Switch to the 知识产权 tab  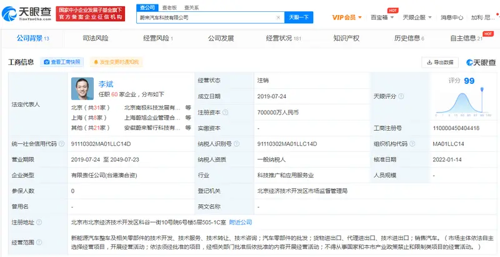[x=346, y=39]
